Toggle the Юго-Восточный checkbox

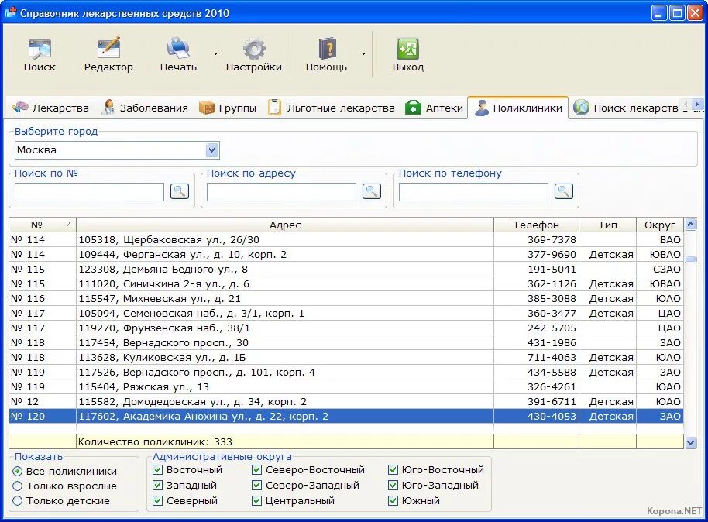[394, 470]
